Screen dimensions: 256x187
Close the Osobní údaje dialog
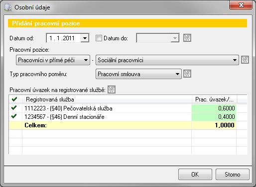[x=241, y=5]
